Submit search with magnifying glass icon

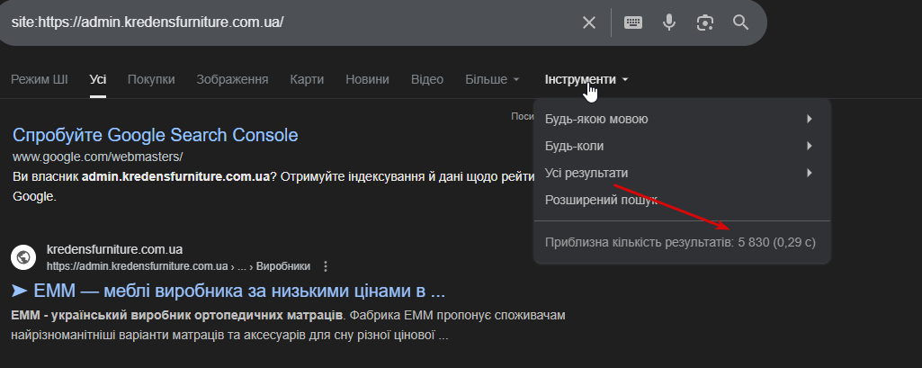point(741,22)
